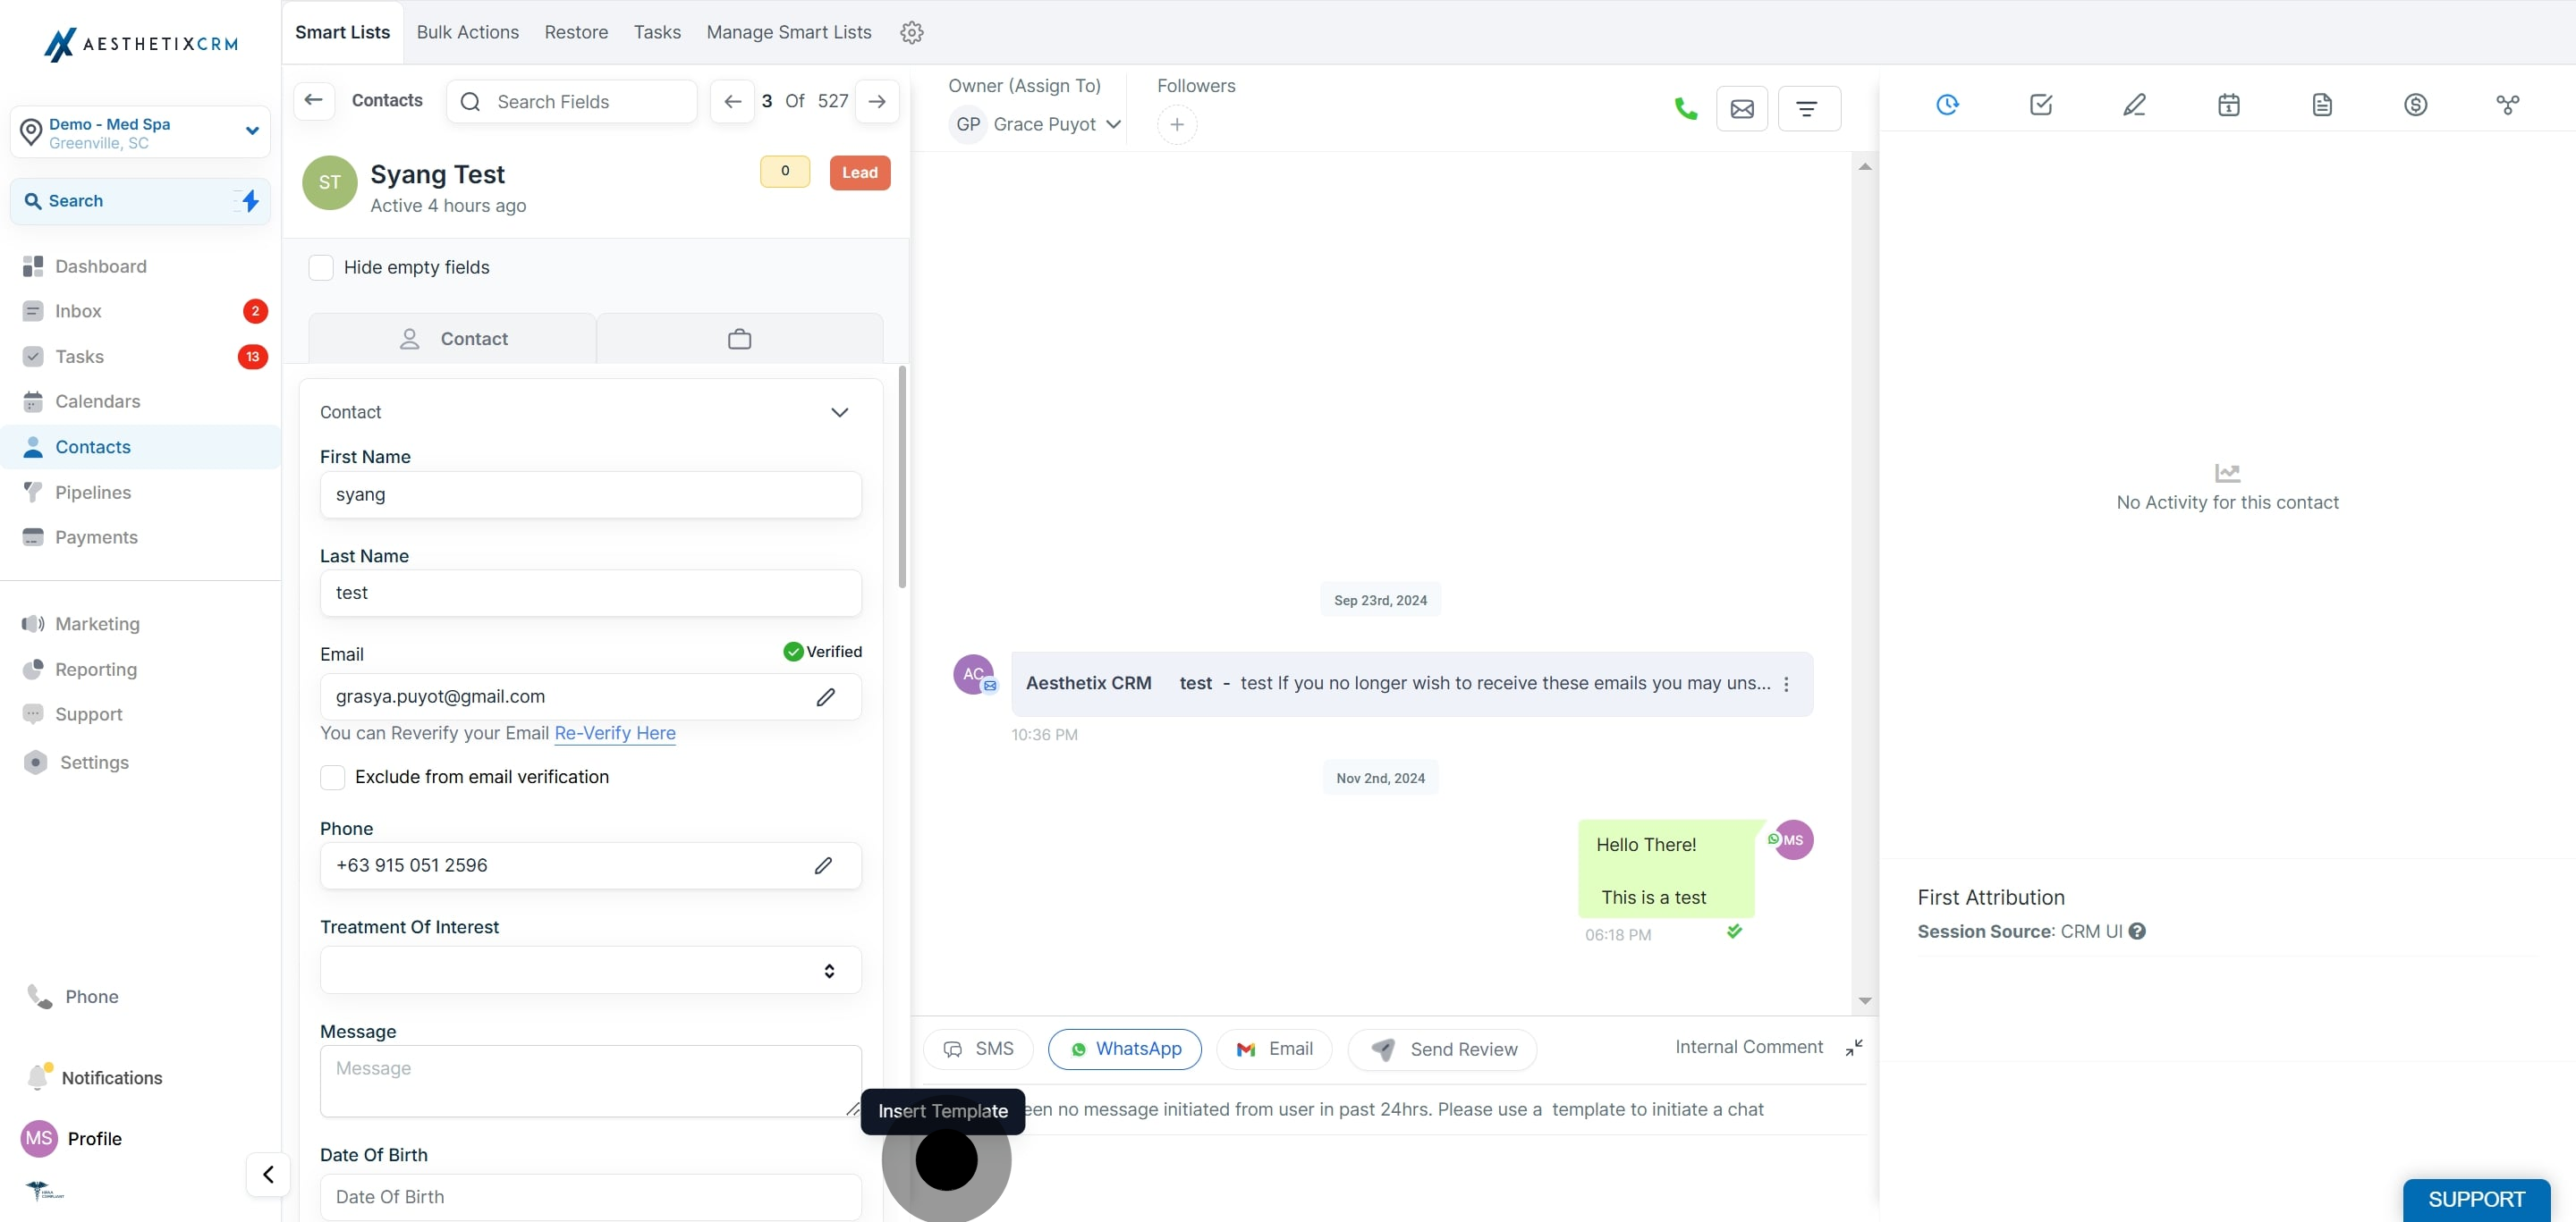Click the Re-Verify Here link

[614, 732]
